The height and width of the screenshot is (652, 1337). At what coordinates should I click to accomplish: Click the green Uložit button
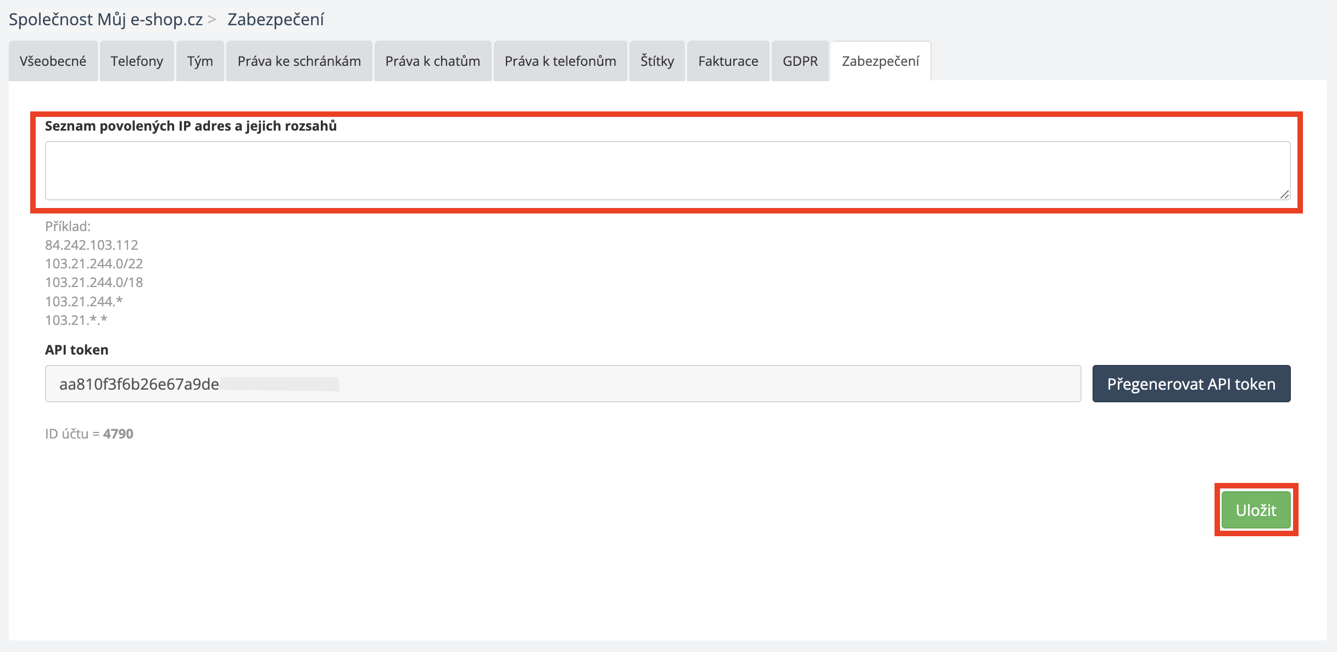point(1256,510)
